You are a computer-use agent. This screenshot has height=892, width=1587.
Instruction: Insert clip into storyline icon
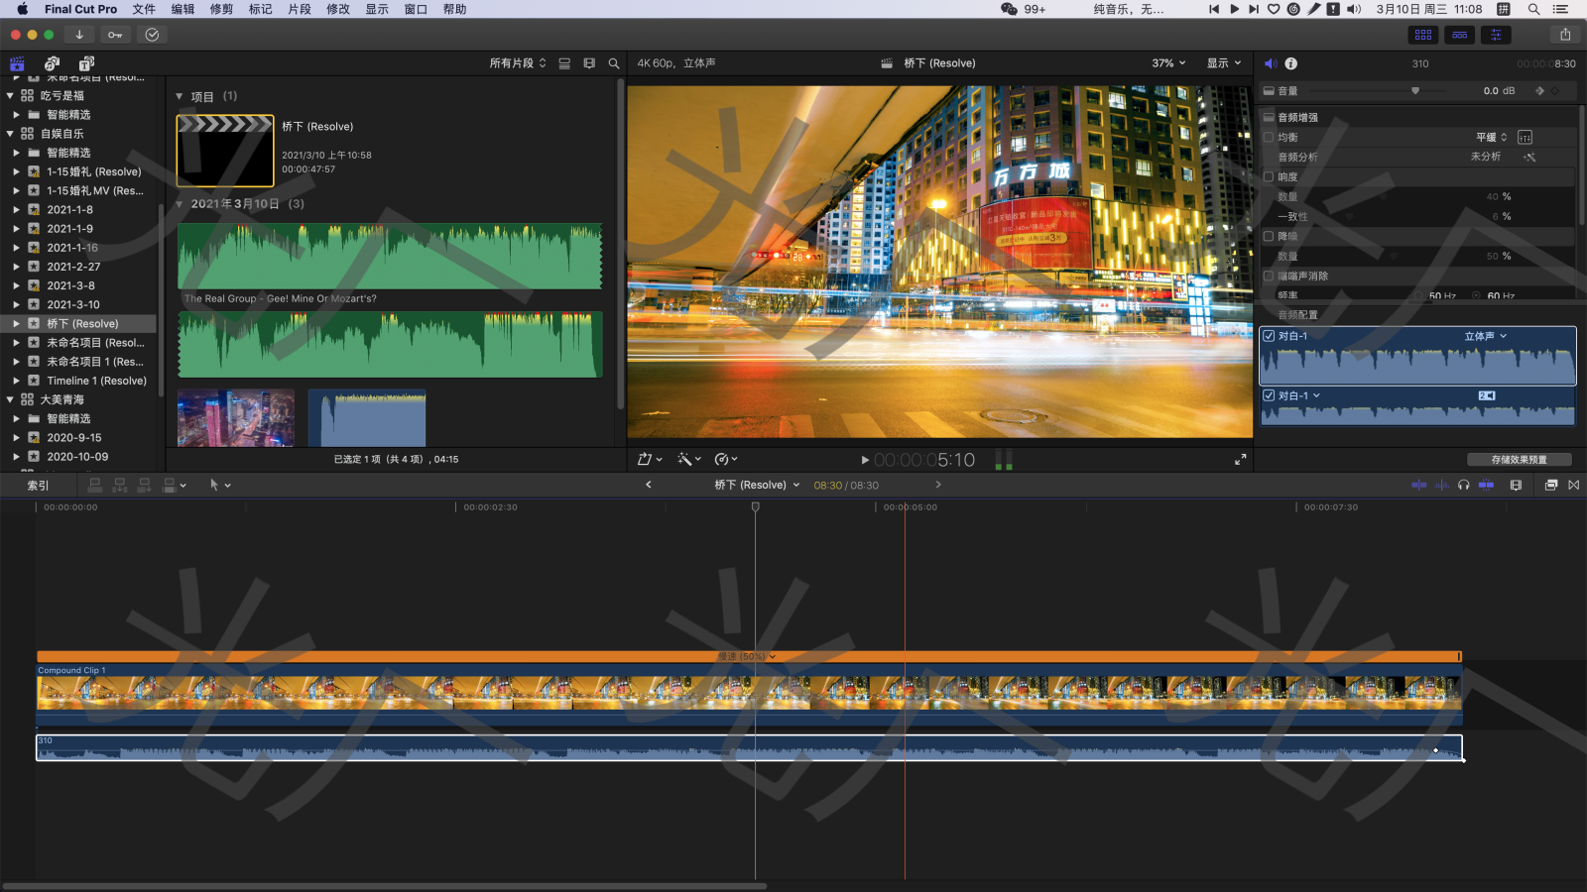point(120,485)
